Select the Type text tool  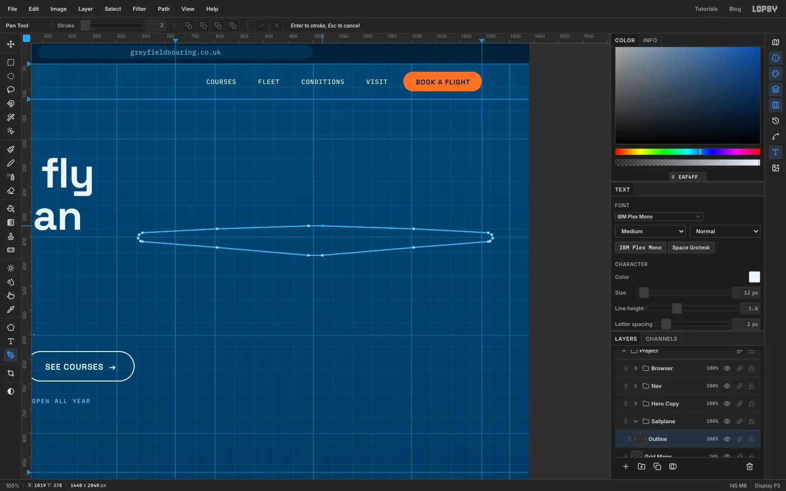[11, 341]
